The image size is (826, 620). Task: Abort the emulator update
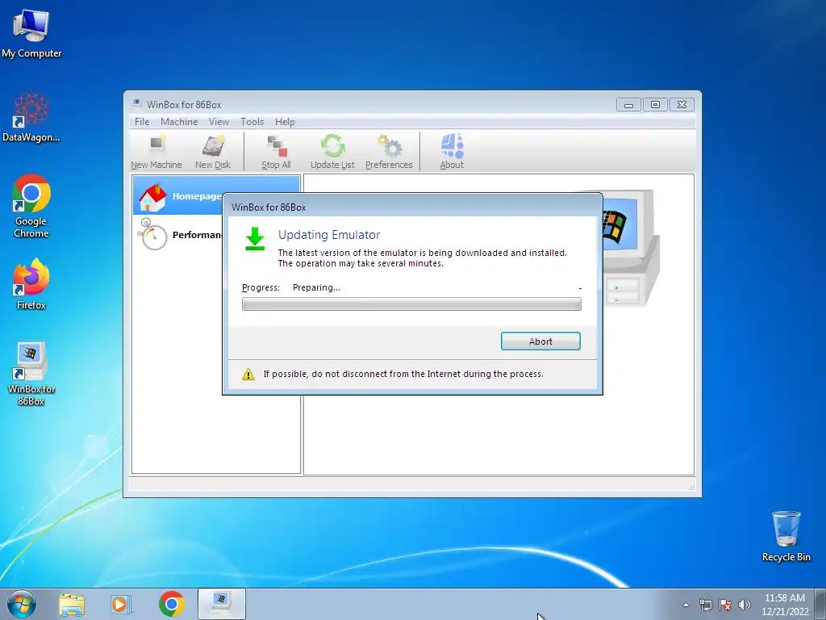point(540,341)
